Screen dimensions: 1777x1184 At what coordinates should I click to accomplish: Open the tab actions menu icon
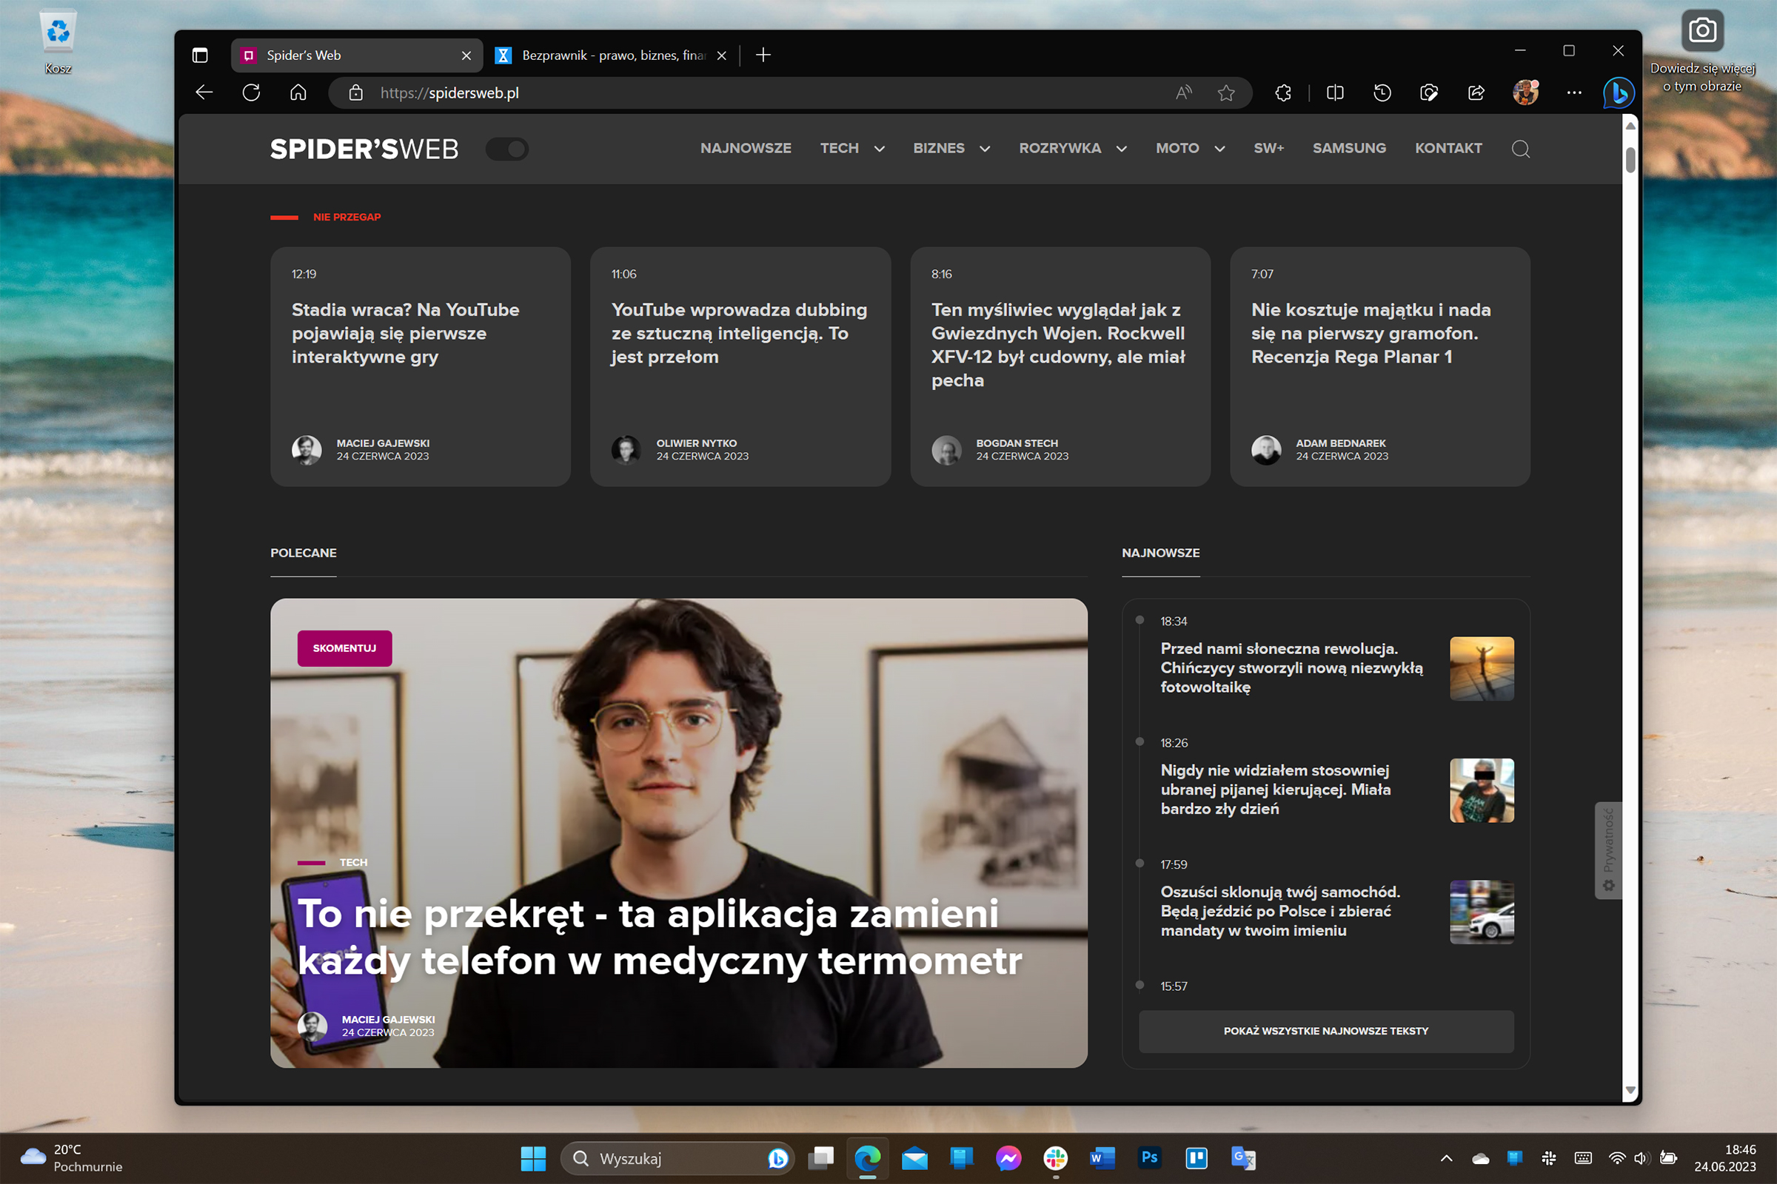[x=199, y=55]
